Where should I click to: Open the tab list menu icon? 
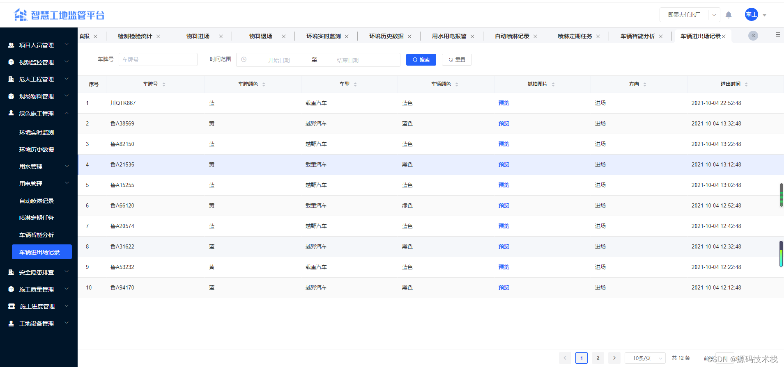(778, 35)
